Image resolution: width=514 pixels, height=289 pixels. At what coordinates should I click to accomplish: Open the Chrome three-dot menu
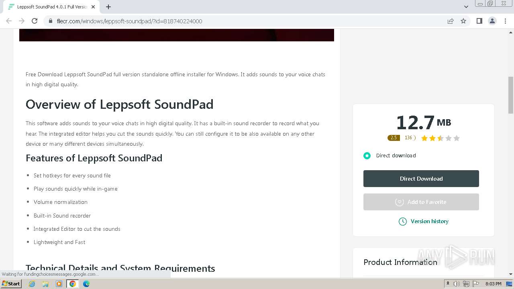tap(505, 21)
